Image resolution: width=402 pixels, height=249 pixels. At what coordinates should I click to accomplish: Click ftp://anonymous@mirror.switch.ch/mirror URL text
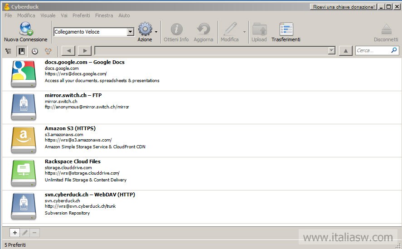coord(87,107)
